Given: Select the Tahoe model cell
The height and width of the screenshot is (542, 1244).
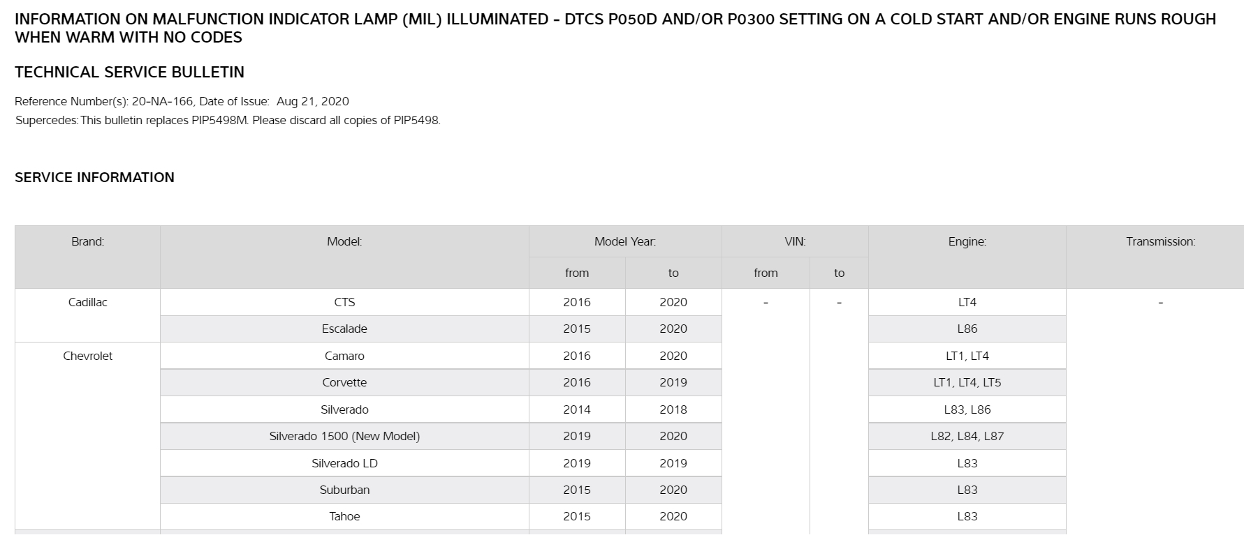Looking at the screenshot, I should click(344, 517).
